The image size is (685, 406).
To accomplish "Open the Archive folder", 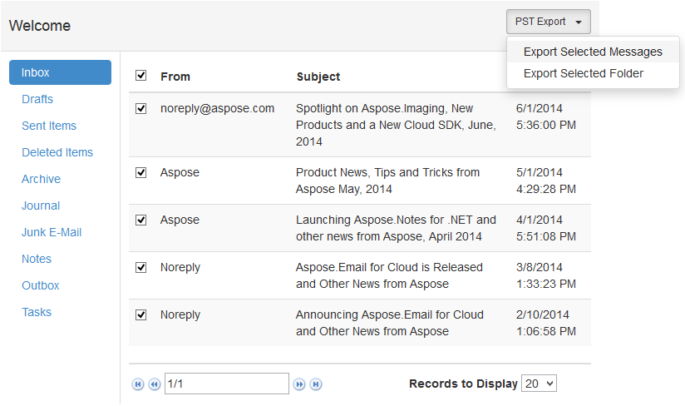I will point(41,179).
